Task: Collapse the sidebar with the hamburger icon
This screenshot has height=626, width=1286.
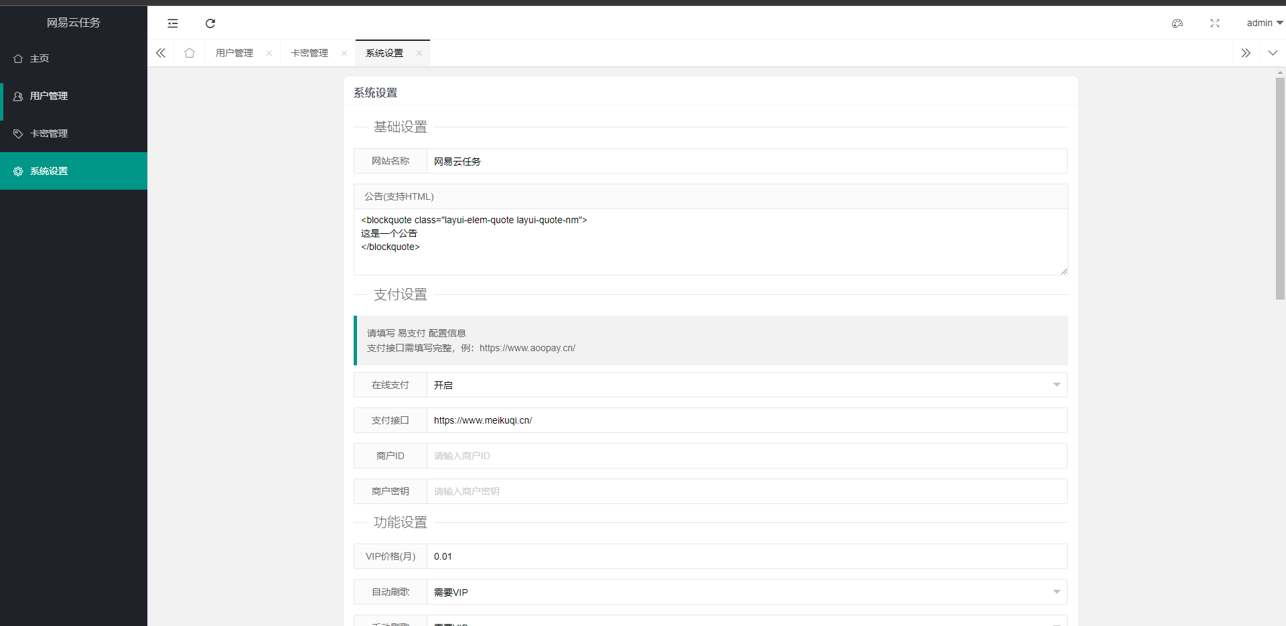Action: [173, 23]
